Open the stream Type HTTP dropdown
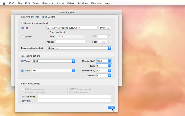Viewport: 185px width, 116px height. (71, 36)
